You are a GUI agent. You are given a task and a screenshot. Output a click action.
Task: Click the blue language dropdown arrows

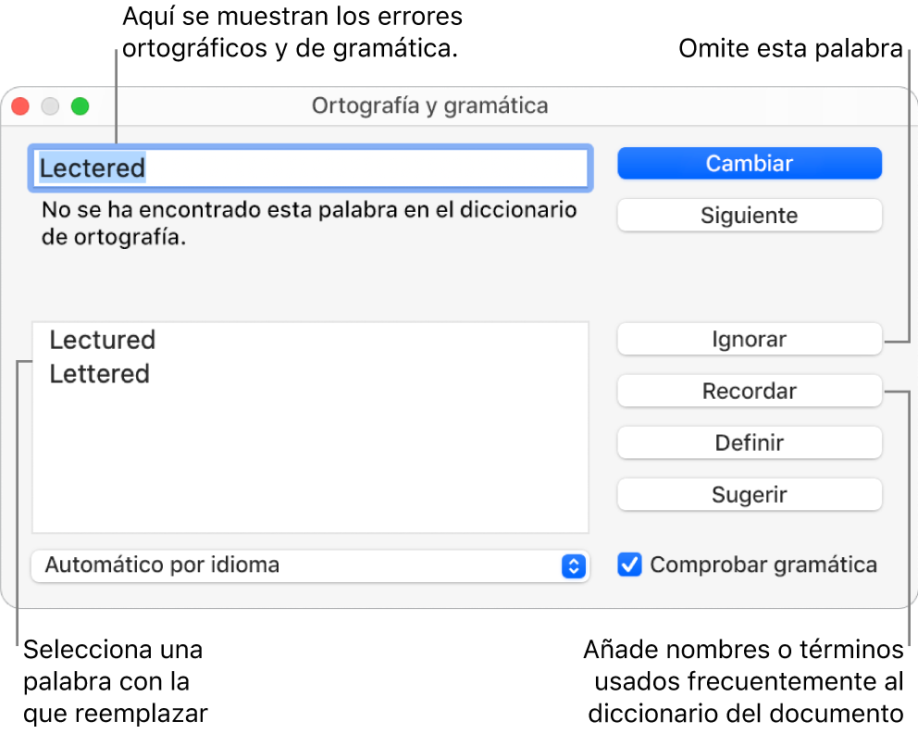point(574,566)
